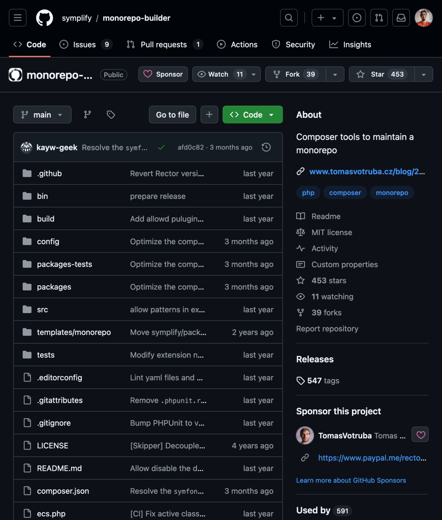Viewport: 442px width, 520px height.
Task: Open the issues circle-dot header icon
Action: point(357,18)
